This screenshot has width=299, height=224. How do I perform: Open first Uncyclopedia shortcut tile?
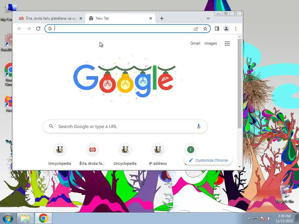click(x=60, y=155)
